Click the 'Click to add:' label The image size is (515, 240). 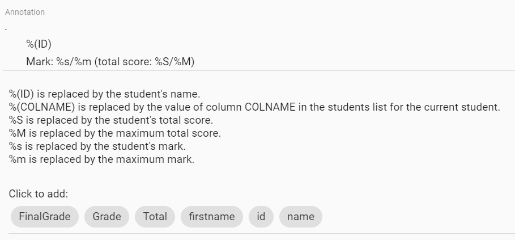(x=39, y=193)
